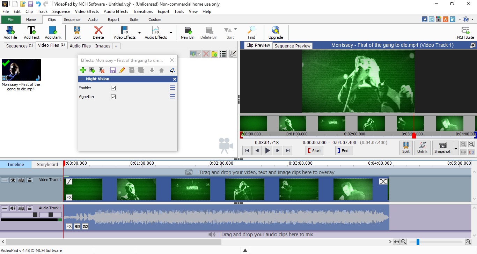Open the Vignette parameter options menu
The image size is (477, 254).
coord(173,97)
